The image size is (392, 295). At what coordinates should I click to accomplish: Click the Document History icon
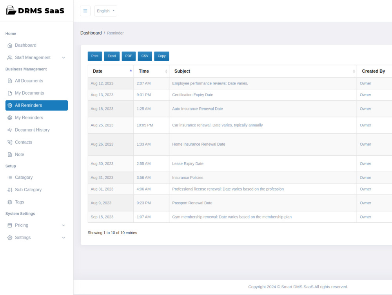[x=9, y=130]
